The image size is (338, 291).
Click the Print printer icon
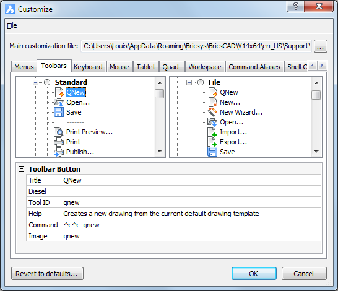(x=59, y=142)
